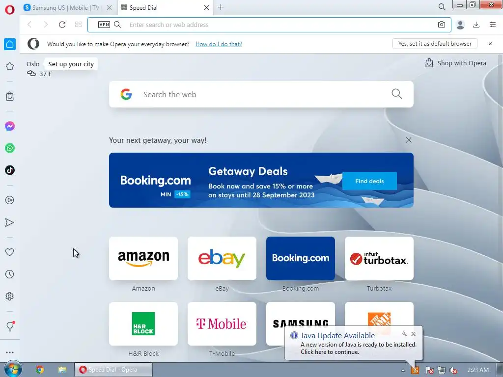
Task: Open the eBay speed dial tile
Action: coord(222,258)
